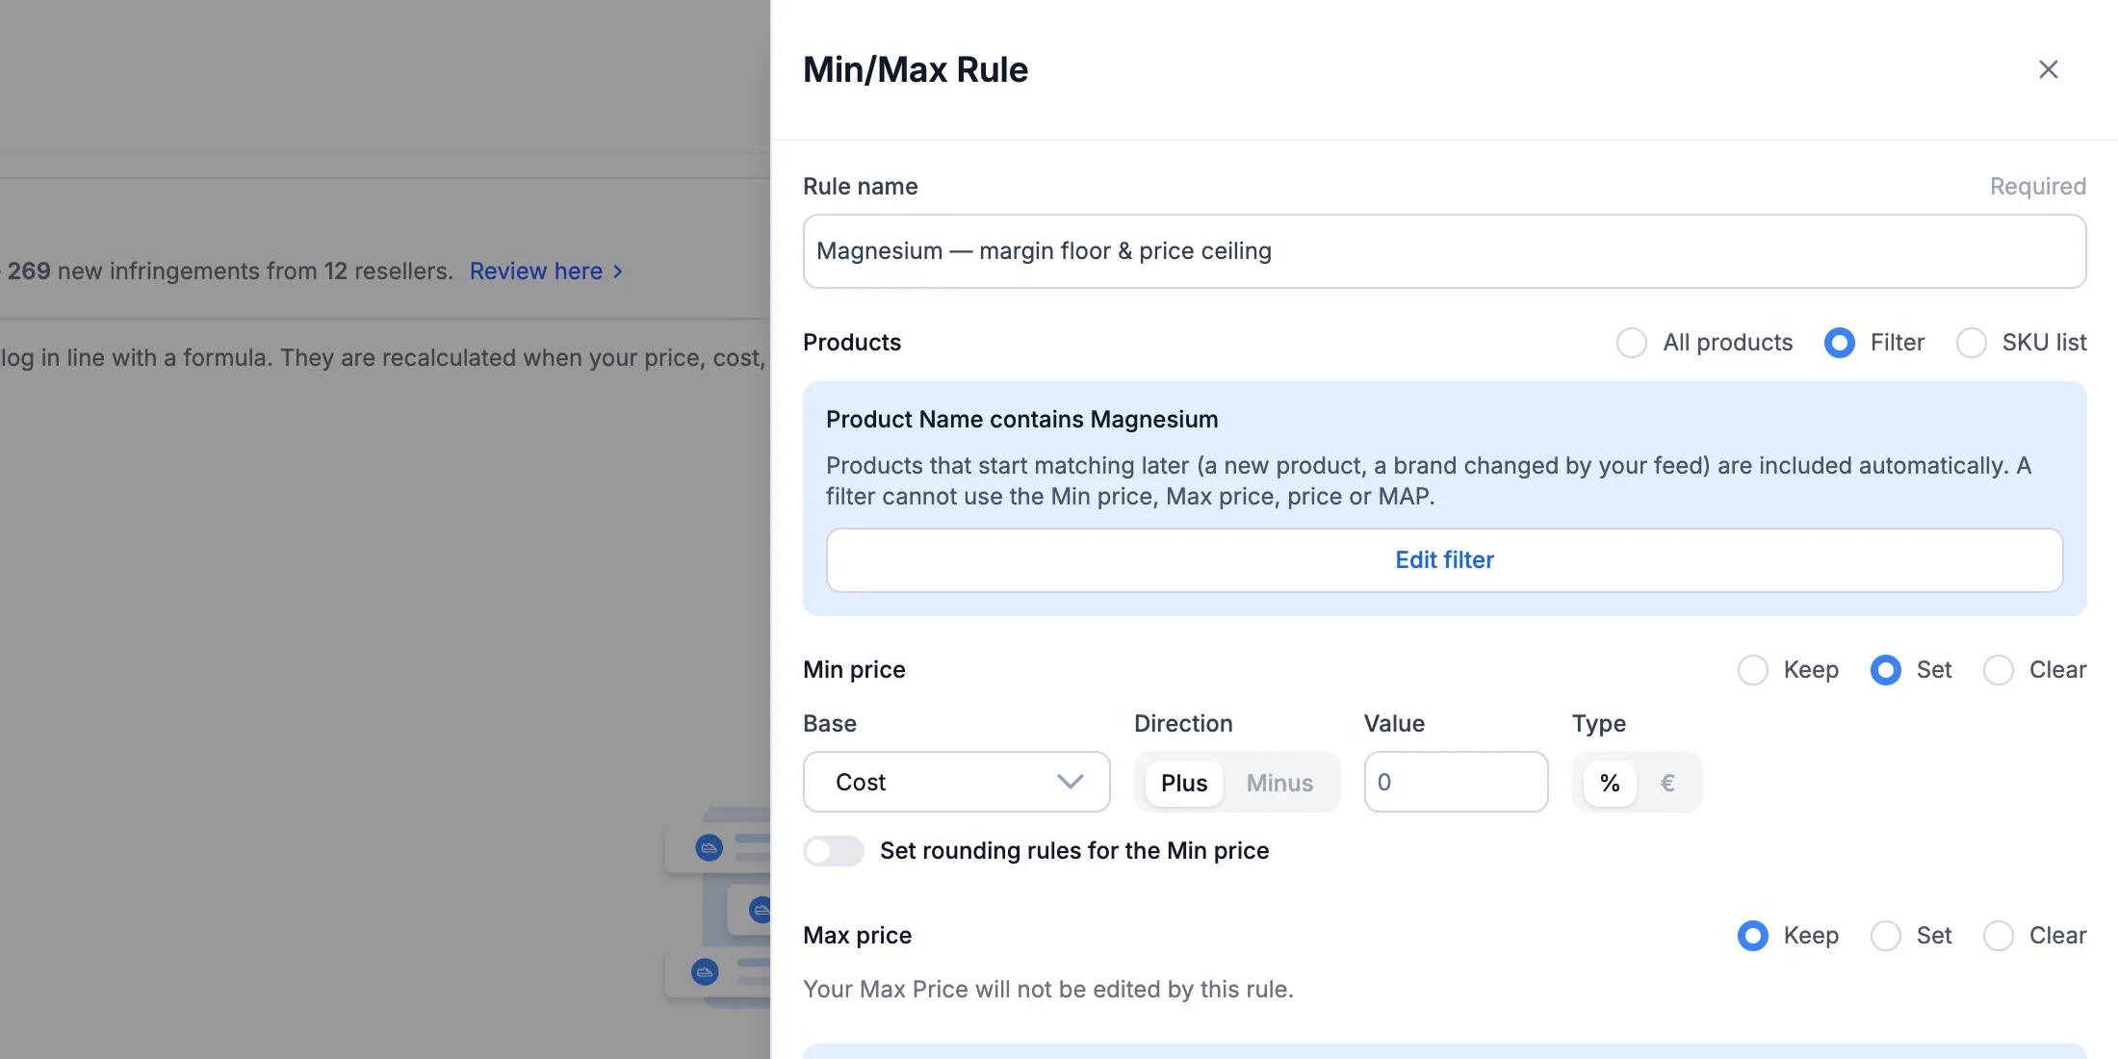
Task: Open the Review here link
Action: (x=536, y=271)
